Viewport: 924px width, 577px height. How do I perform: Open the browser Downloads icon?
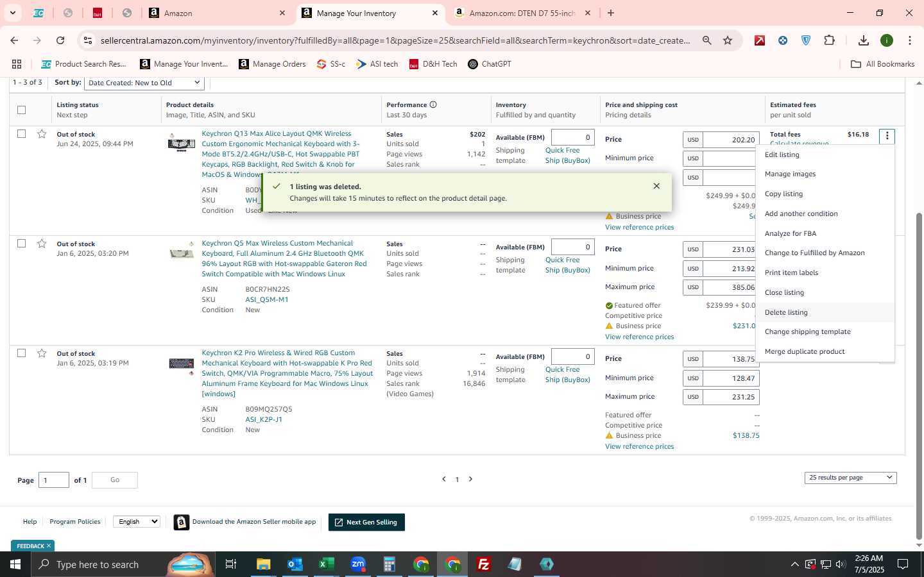tap(864, 40)
